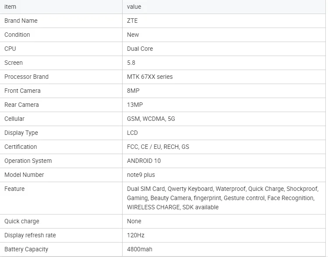
Task: Click the 'Condition' label
Action: 17,35
